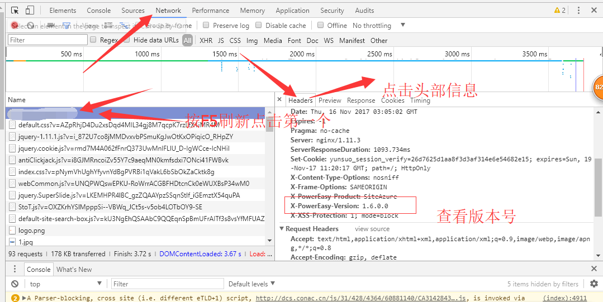The width and height of the screenshot is (603, 302).
Task: Click the network Filter text field
Action: click(48, 40)
